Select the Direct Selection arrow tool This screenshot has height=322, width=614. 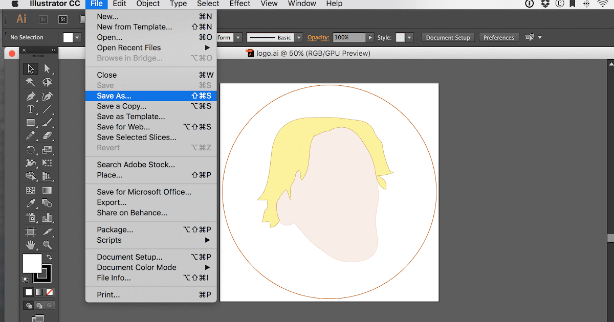click(47, 69)
